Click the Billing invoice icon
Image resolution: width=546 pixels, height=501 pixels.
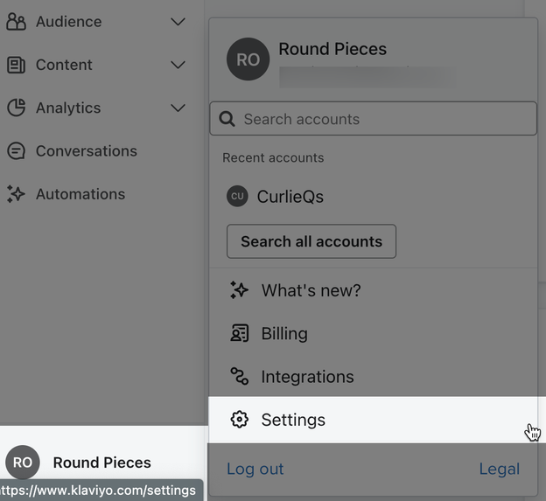click(239, 333)
